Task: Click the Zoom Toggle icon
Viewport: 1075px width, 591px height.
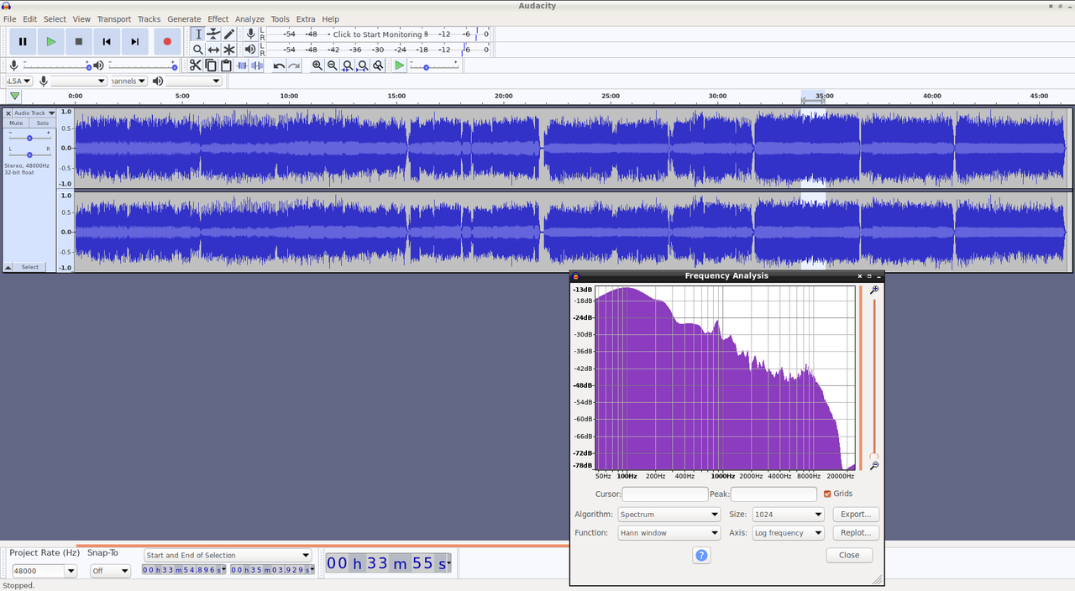Action: (379, 65)
